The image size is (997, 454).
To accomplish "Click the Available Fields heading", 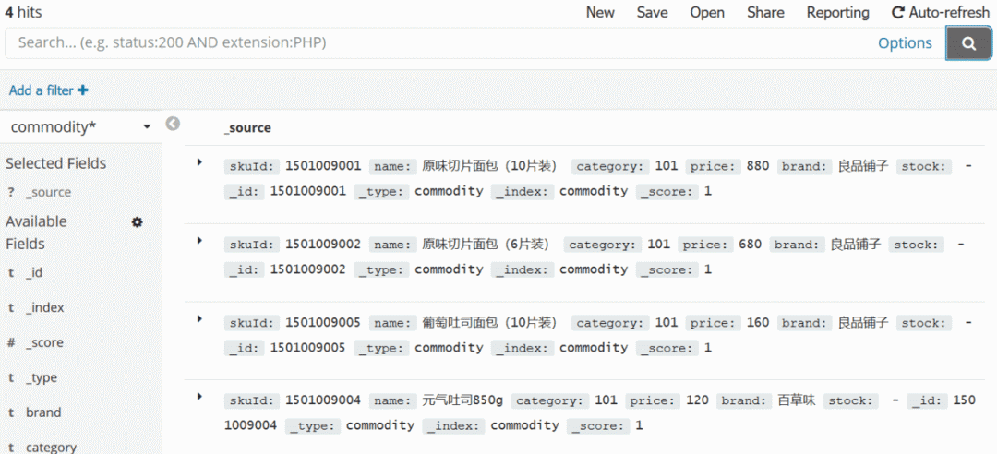I will tap(36, 233).
